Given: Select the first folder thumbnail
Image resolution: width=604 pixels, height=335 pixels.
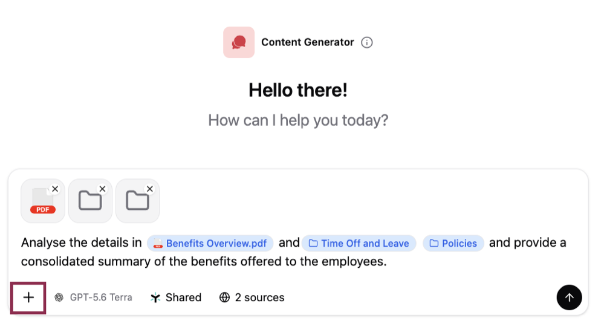Looking at the screenshot, I should coord(90,201).
